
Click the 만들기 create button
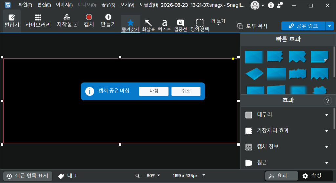tap(108, 21)
